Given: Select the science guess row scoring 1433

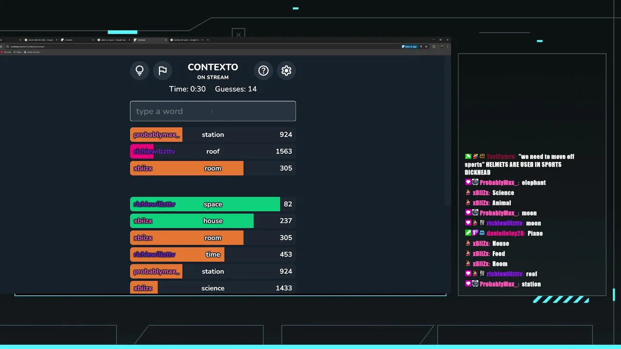Looking at the screenshot, I should [x=213, y=288].
